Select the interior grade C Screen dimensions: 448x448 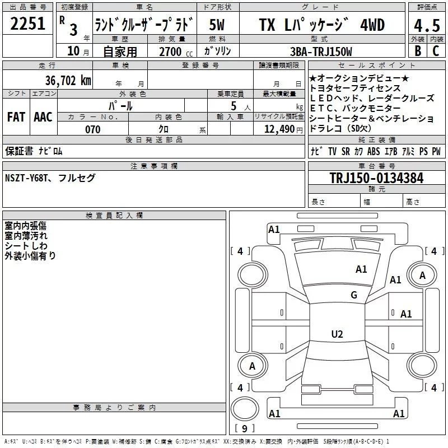[x=436, y=51]
